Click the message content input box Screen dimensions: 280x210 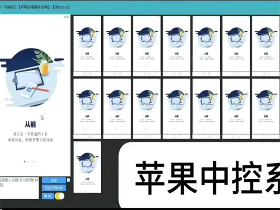point(19,188)
